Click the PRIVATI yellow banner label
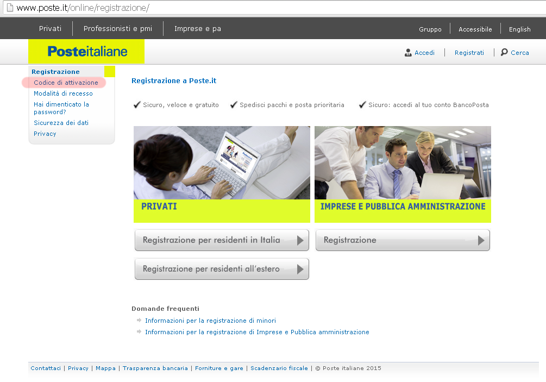Viewport: 546px width, 382px height. coord(159,206)
